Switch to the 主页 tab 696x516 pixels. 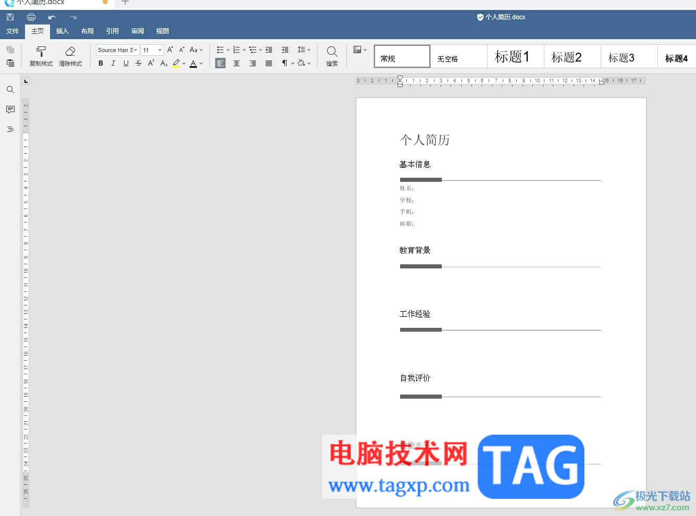pos(38,31)
